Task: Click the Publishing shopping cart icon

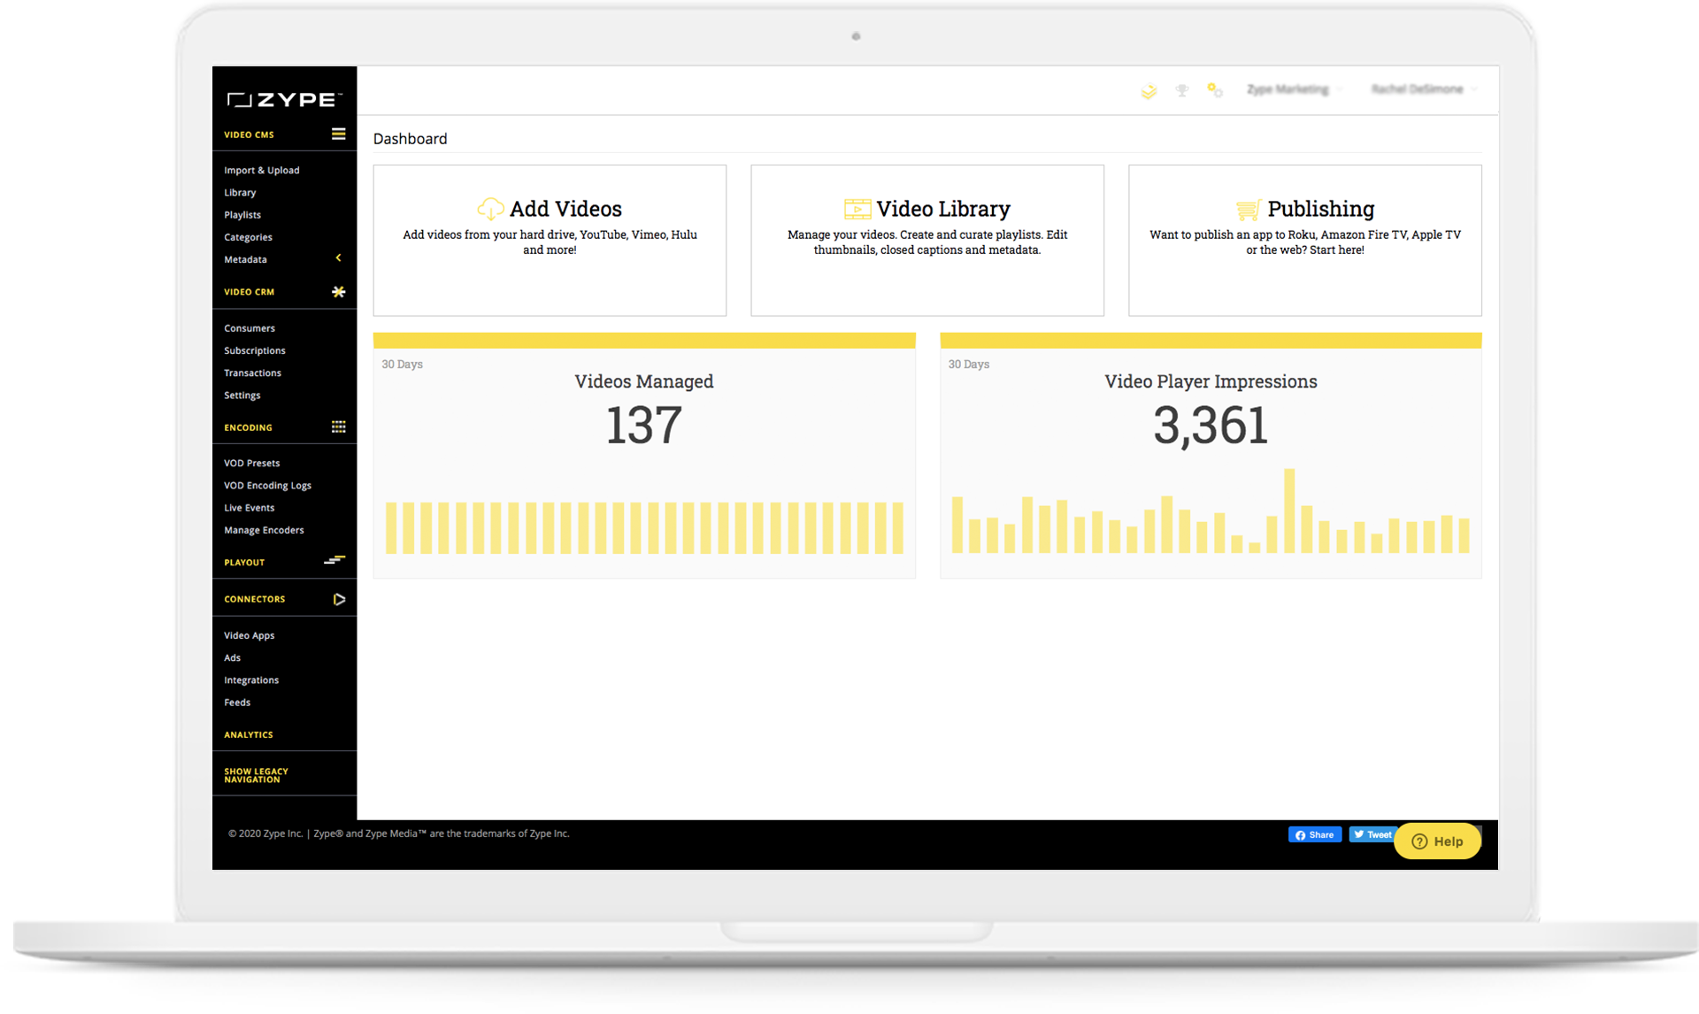Action: (x=1248, y=210)
